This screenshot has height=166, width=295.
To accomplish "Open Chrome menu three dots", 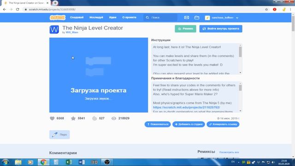I will 291,9.
